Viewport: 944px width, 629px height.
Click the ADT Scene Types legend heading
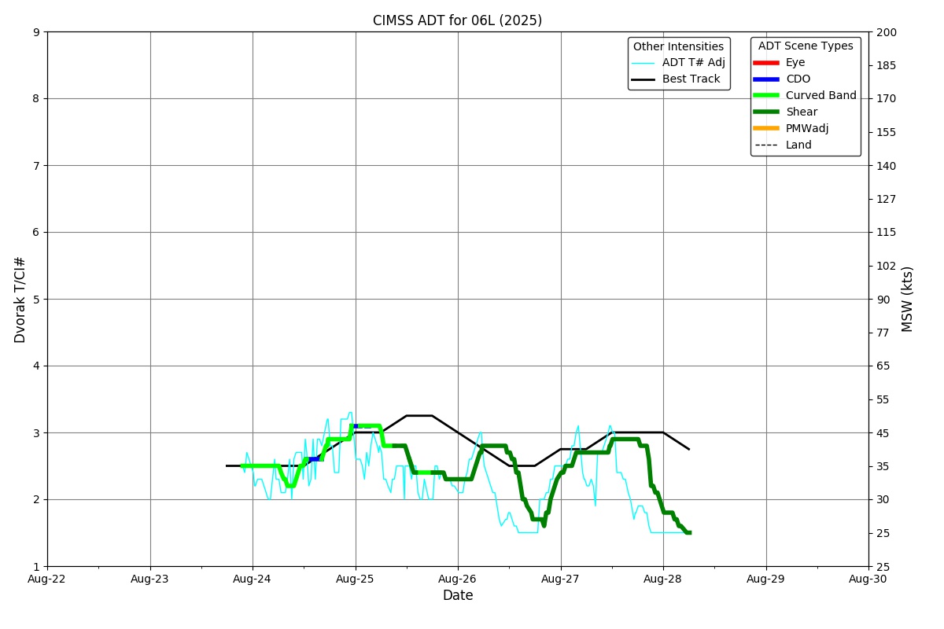tap(805, 46)
